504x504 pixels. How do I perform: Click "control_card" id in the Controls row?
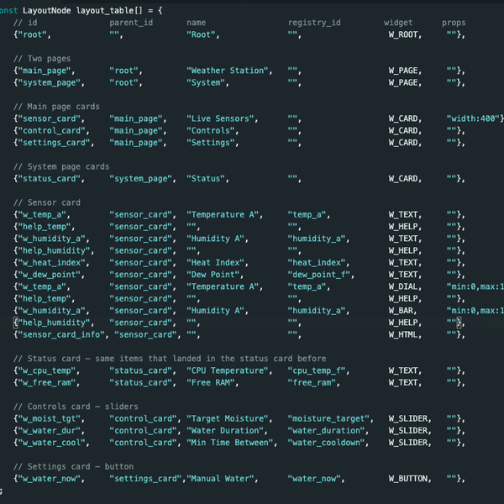pos(51,131)
